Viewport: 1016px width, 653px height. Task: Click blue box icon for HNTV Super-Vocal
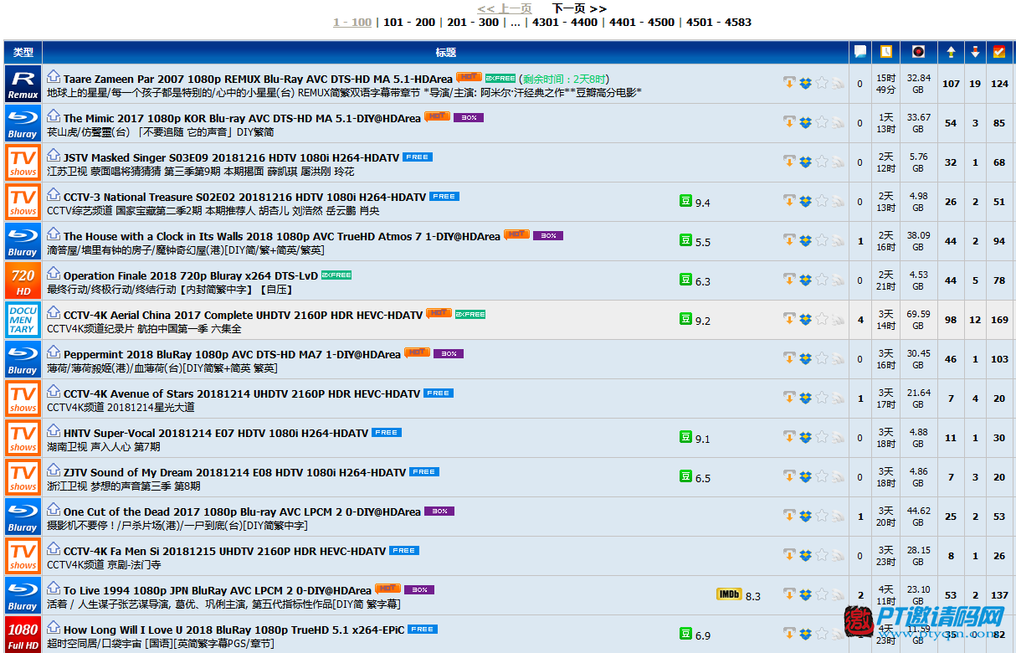(x=805, y=437)
